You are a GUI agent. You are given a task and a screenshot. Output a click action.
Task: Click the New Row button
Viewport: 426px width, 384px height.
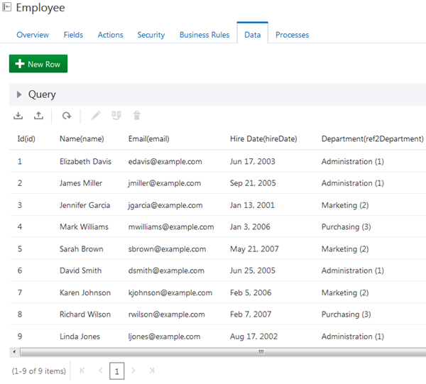click(38, 64)
